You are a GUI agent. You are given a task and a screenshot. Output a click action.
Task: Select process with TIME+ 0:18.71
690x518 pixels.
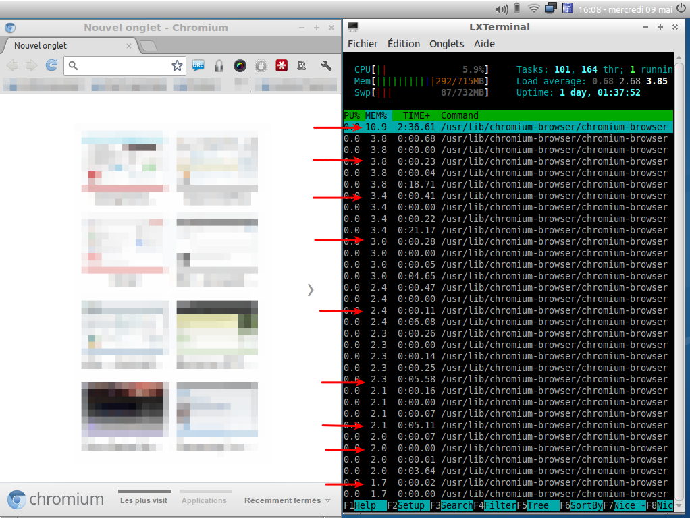(x=508, y=184)
